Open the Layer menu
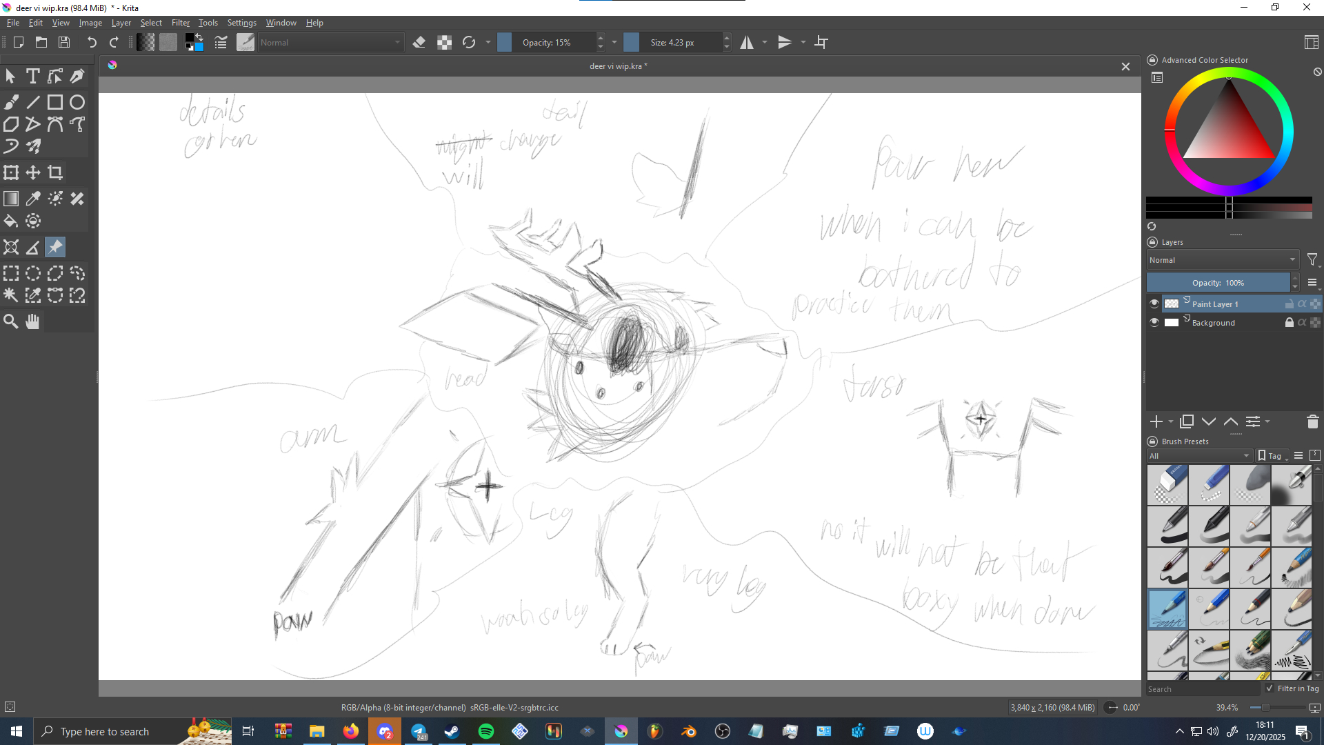The width and height of the screenshot is (1324, 745). pos(121,23)
